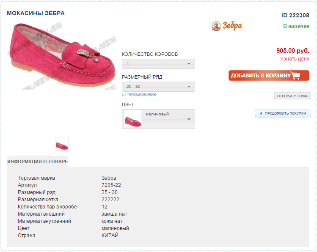
Task: Switch to the Информация о товаре tab
Action: pos(37,162)
